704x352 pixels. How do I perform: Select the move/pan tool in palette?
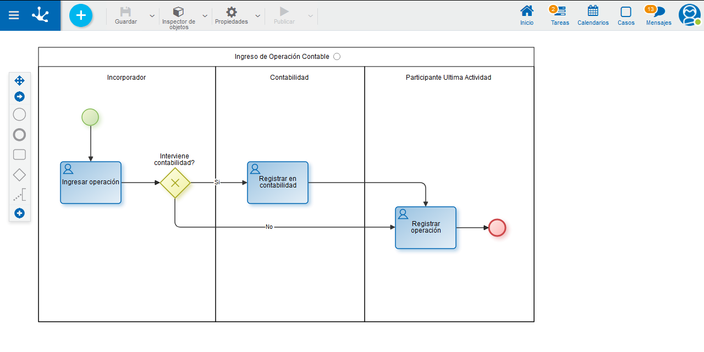[19, 80]
